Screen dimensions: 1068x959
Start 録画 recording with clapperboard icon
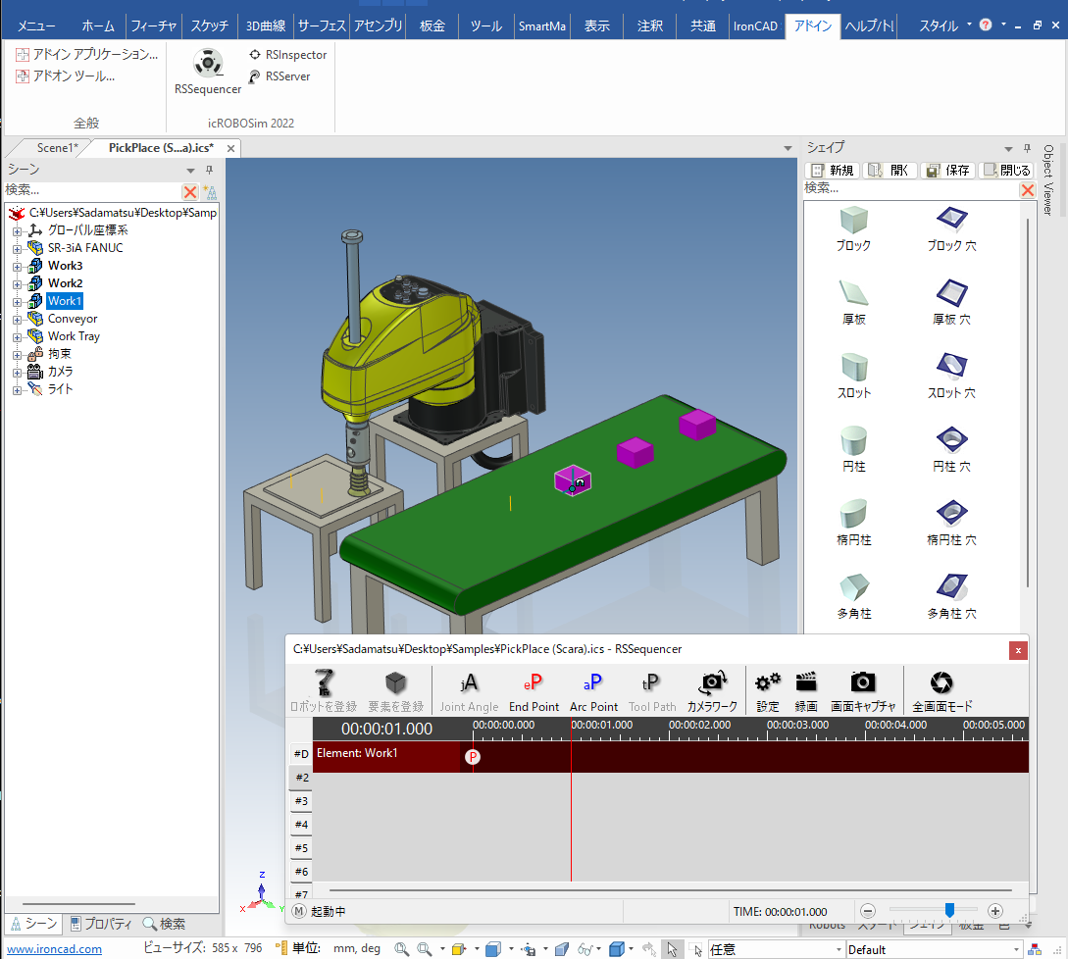pyautogui.click(x=806, y=690)
